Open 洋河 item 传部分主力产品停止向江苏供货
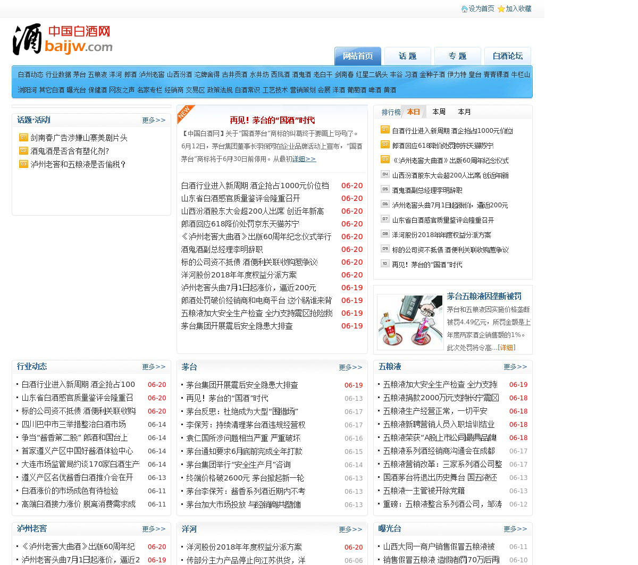Image resolution: width=638 pixels, height=565 pixels. (246, 560)
